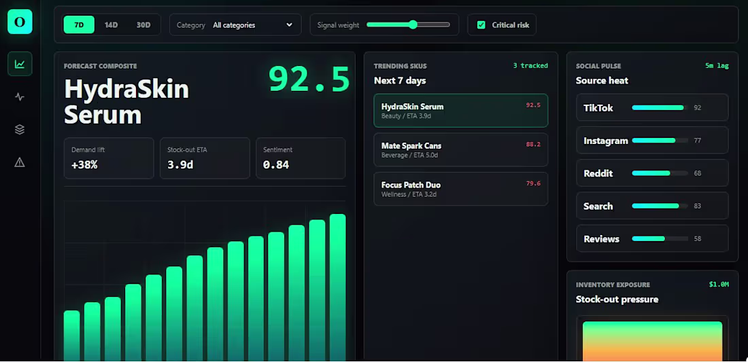
Task: Click the Stock-out ETA 3.9d card
Action: click(205, 158)
